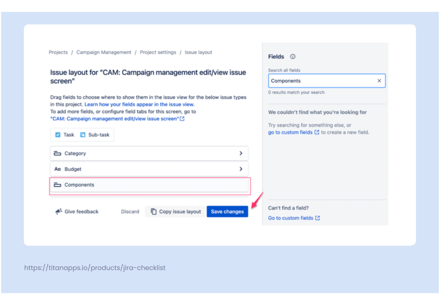Click the Discard button

(x=130, y=211)
